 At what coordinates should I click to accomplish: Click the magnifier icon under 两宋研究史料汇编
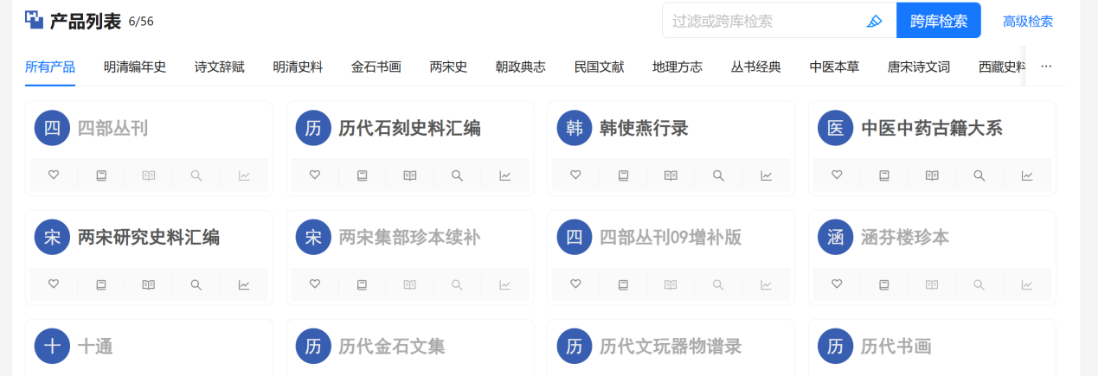point(196,284)
